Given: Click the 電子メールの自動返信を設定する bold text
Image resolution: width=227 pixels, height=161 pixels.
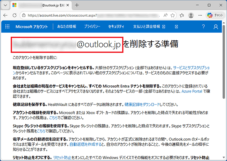Looking at the screenshot, I should pos(40,139).
